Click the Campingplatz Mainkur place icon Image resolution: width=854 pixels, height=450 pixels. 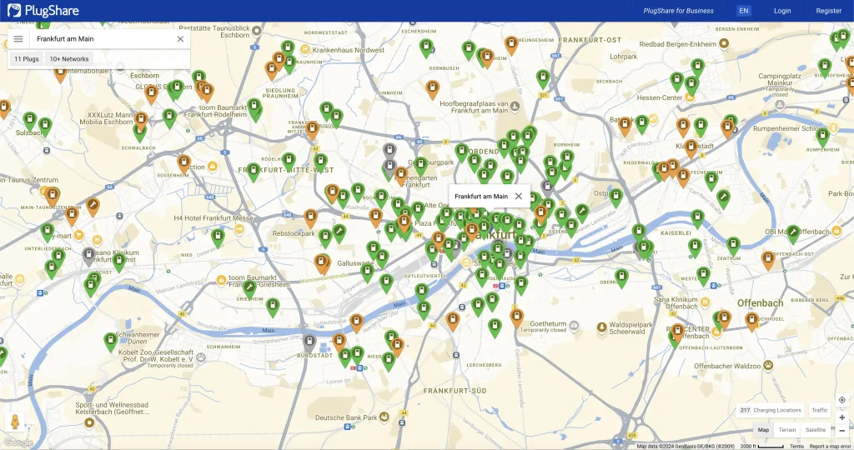pyautogui.click(x=780, y=106)
